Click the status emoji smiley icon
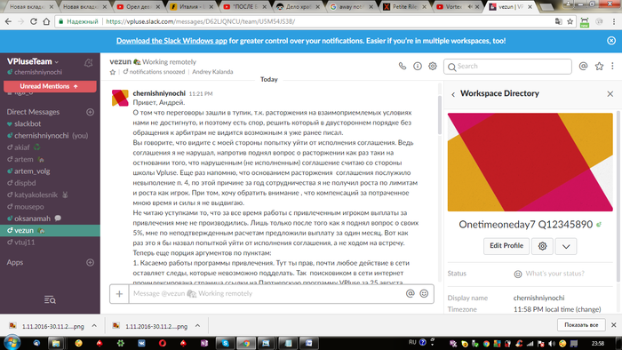Screen dimensions: 622x350 [518, 274]
